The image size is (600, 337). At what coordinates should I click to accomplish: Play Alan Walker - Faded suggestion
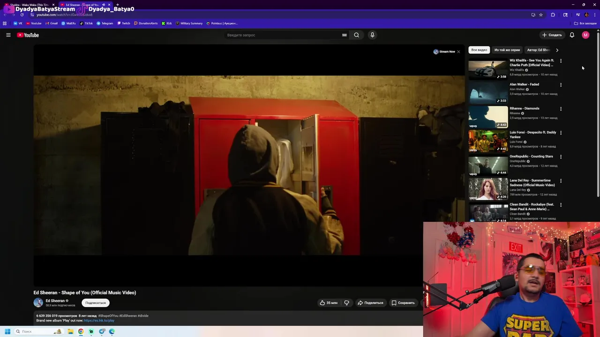[488, 93]
